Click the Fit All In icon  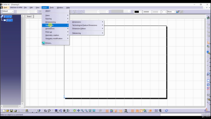coord(75,111)
